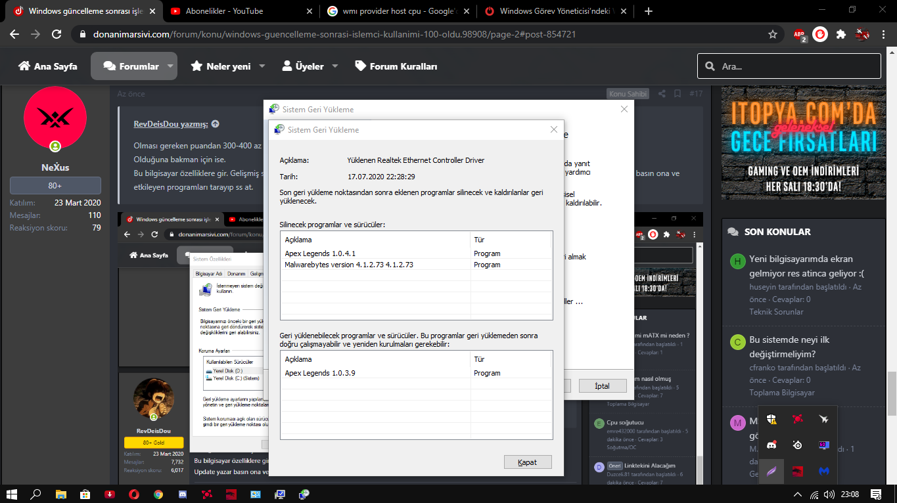
Task: Click İptal in the rear Sistem Geri Yükleme window
Action: click(603, 386)
